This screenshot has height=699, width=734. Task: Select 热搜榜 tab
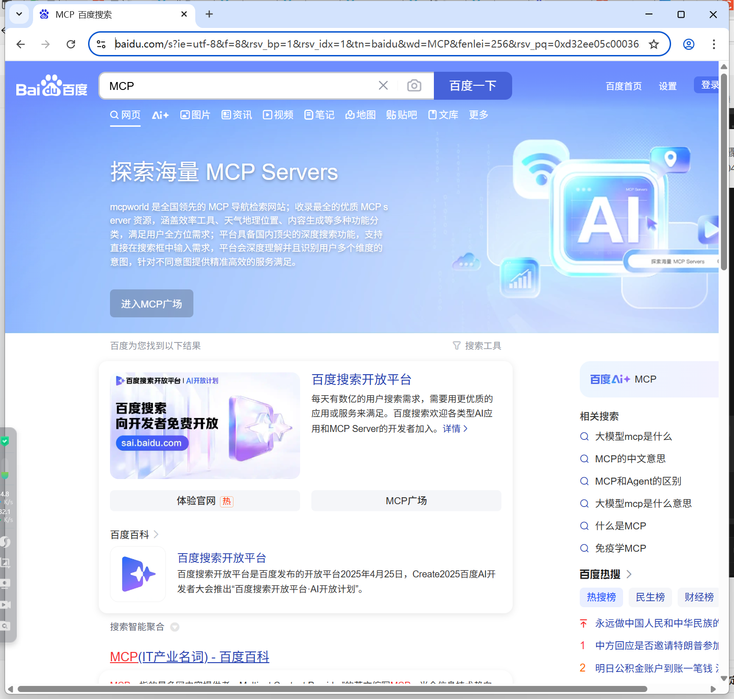tap(601, 597)
